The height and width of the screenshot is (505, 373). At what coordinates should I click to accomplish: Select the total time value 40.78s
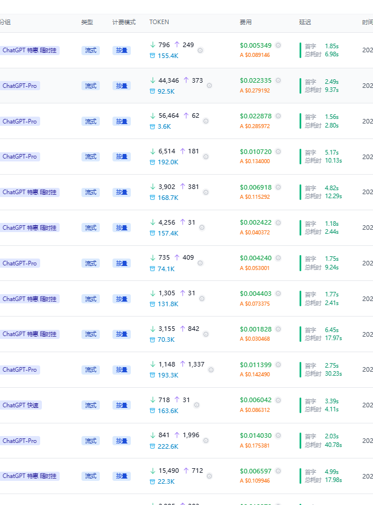tap(333, 445)
